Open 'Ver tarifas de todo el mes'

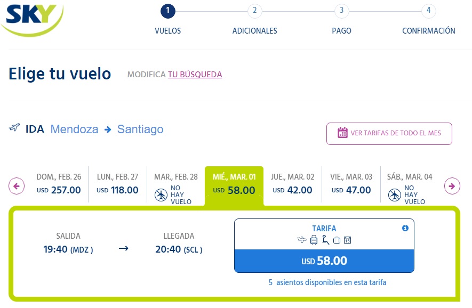tap(389, 133)
